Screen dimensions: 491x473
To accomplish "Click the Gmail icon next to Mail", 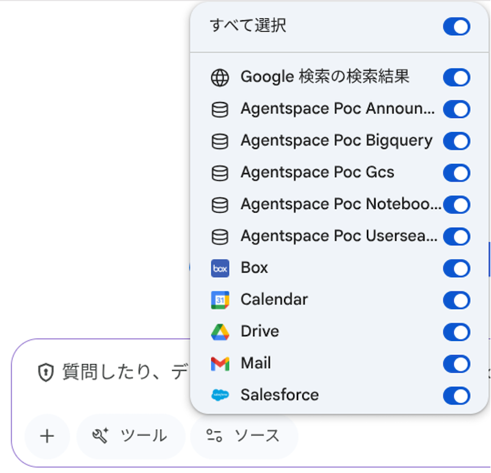I will 220,364.
